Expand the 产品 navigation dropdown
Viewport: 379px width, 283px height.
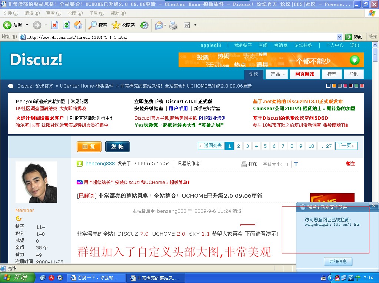coord(283,75)
